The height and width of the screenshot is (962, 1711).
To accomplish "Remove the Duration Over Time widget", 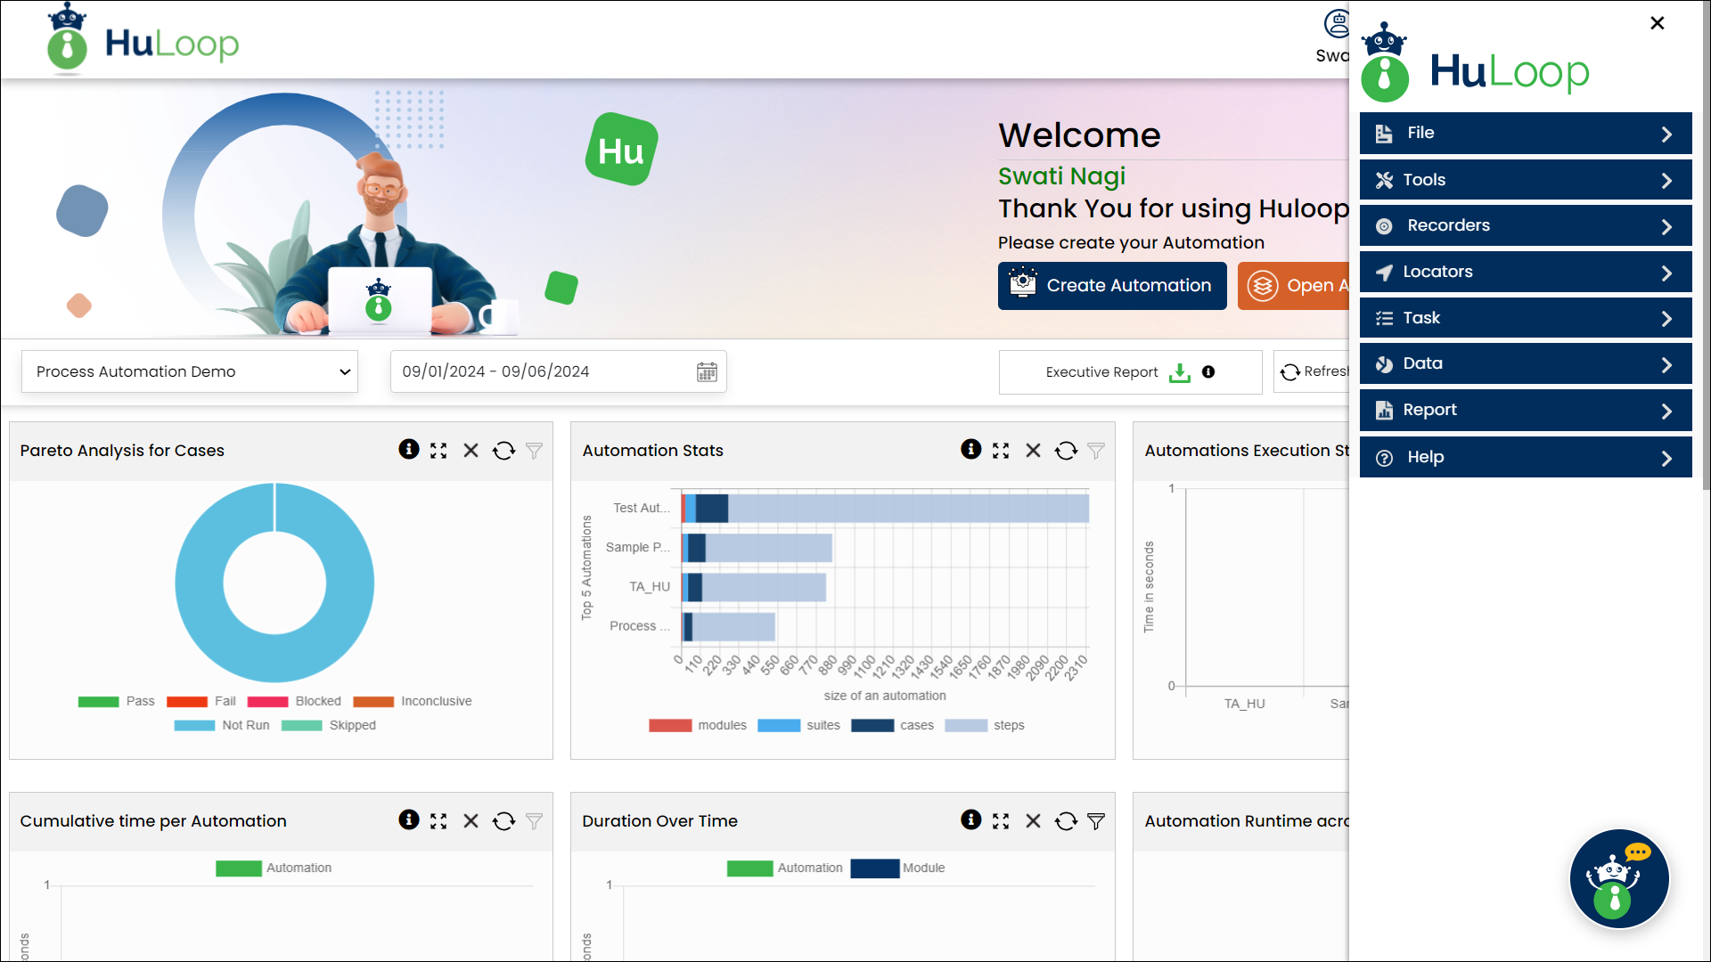I will tap(1034, 821).
